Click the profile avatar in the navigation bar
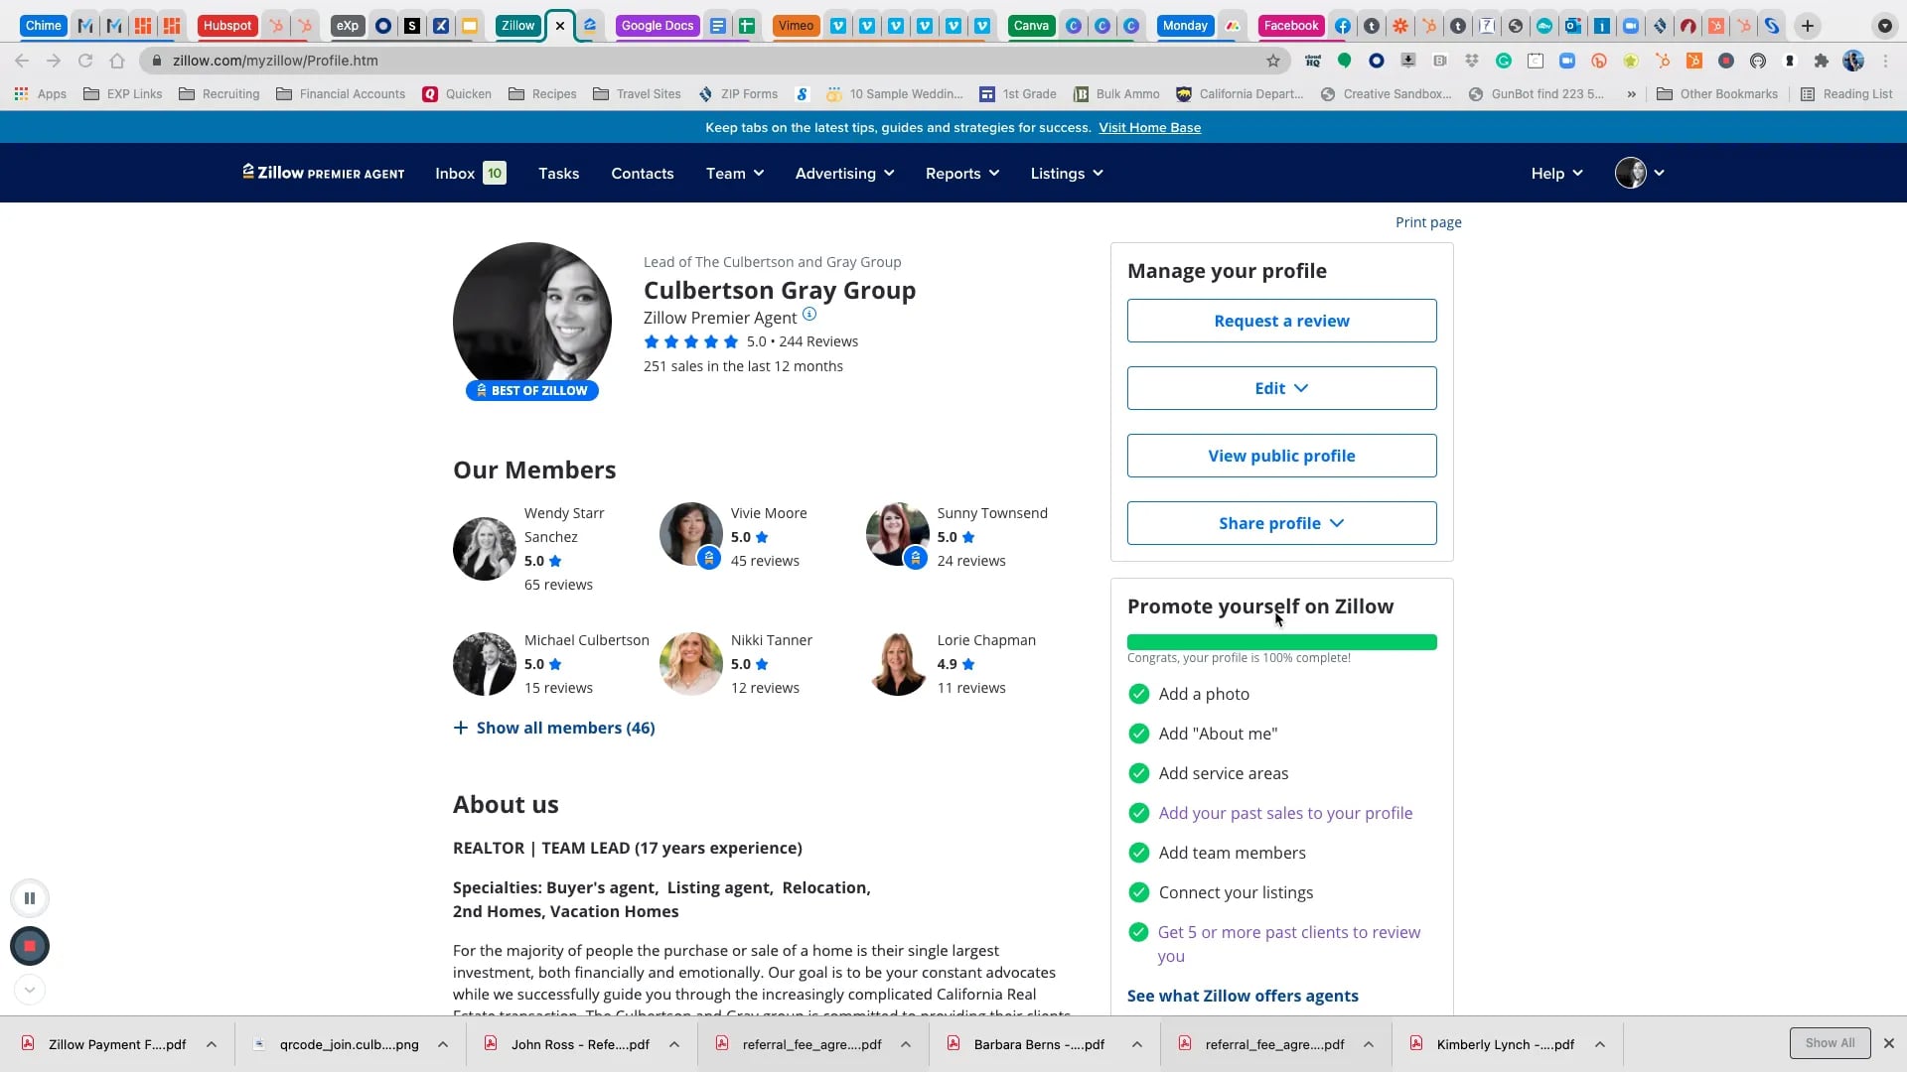The width and height of the screenshot is (1907, 1072). (1629, 172)
